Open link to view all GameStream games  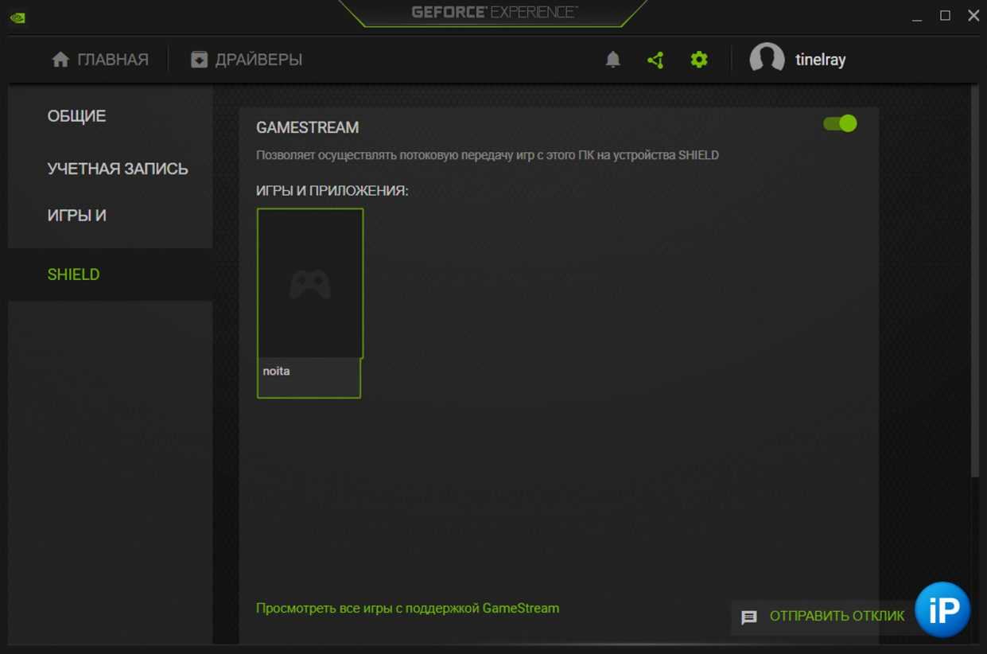[x=407, y=608]
